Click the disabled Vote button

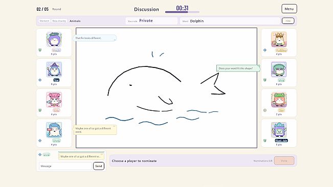pyautogui.click(x=284, y=161)
